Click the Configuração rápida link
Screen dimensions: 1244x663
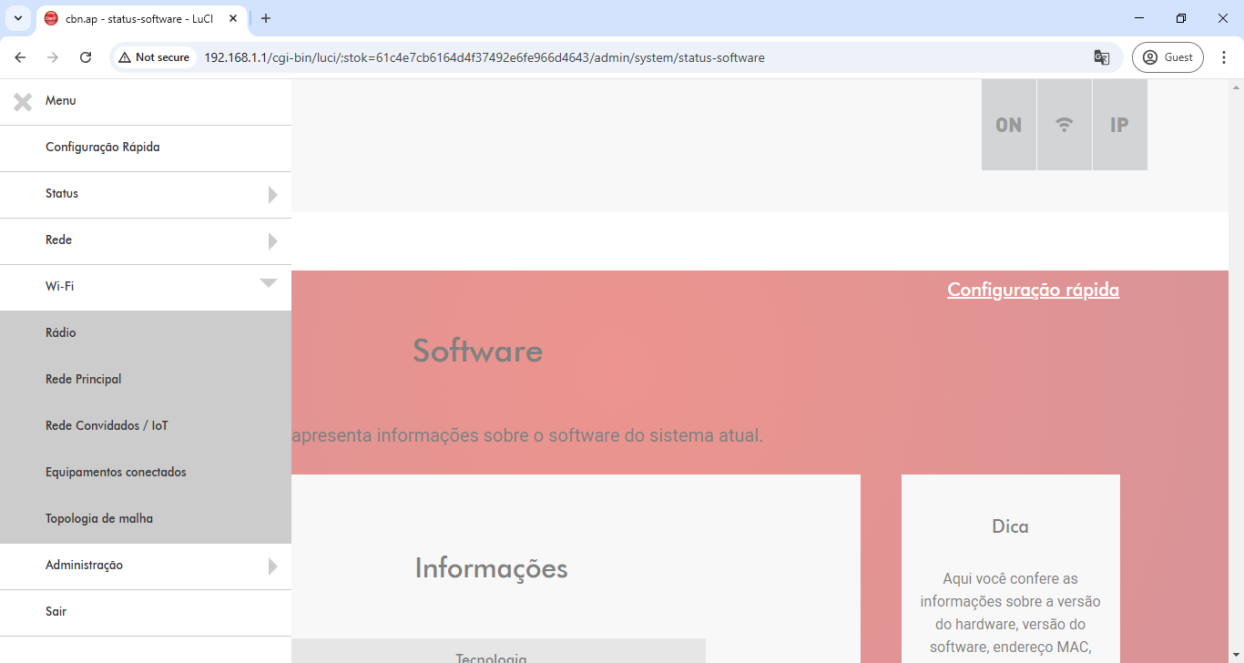(1033, 290)
